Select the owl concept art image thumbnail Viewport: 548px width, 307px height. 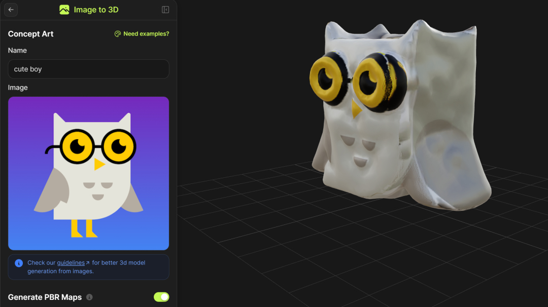coord(88,173)
